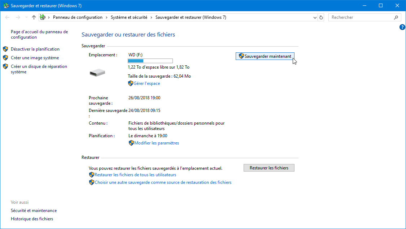Click Désactiver la planification
406x229 pixels.
(35, 49)
